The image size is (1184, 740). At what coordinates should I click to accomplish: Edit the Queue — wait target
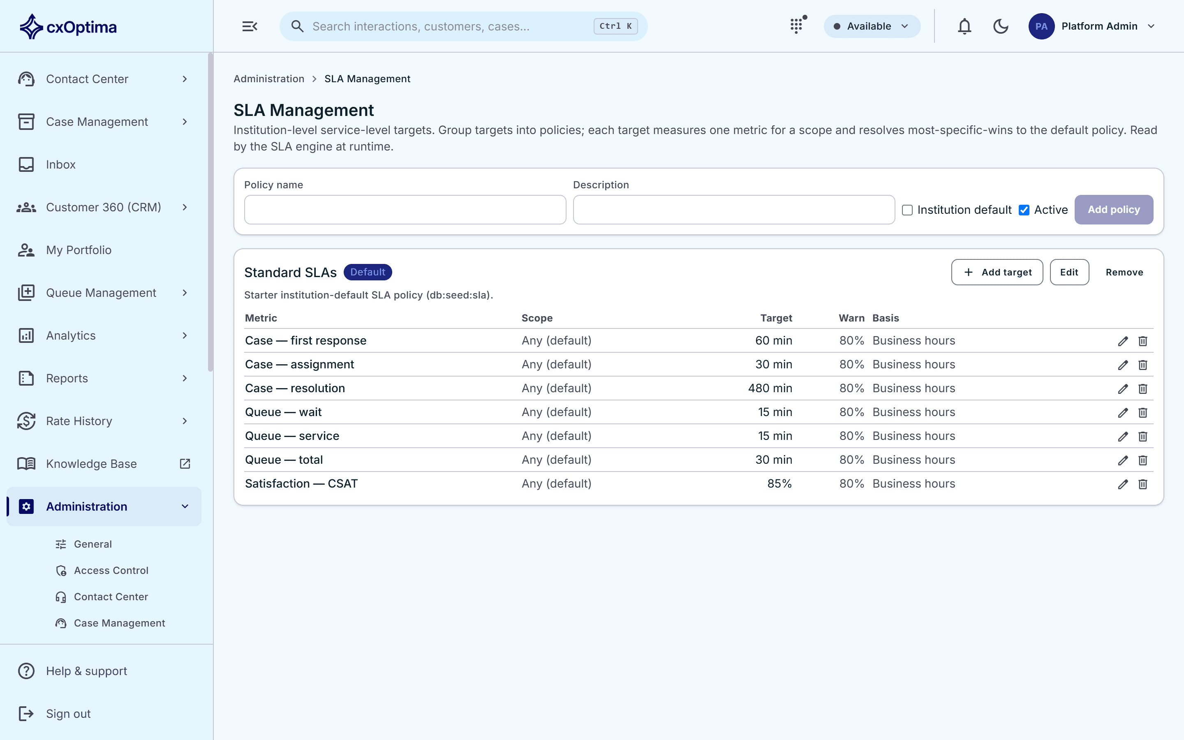point(1122,413)
